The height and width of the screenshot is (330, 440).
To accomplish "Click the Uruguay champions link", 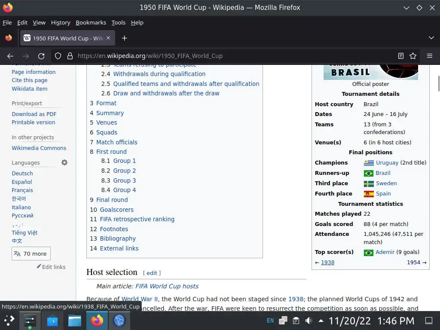I will click(x=387, y=163).
